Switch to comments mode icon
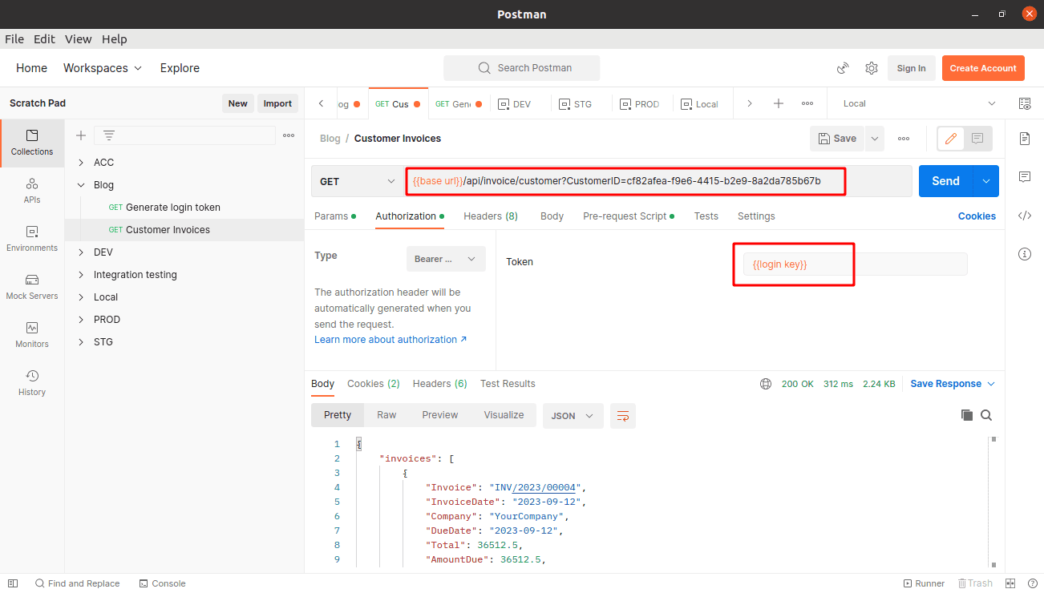 [x=977, y=139]
